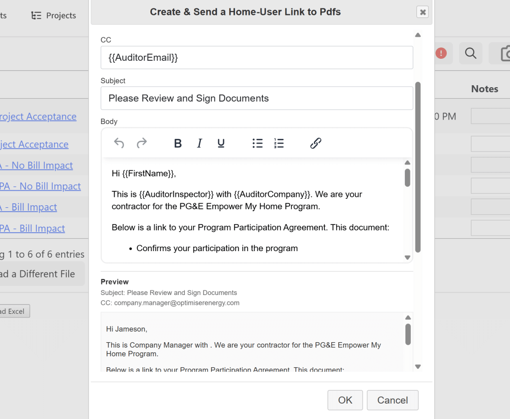This screenshot has width=510, height=419.
Task: Cancel the email dialog
Action: 392,400
